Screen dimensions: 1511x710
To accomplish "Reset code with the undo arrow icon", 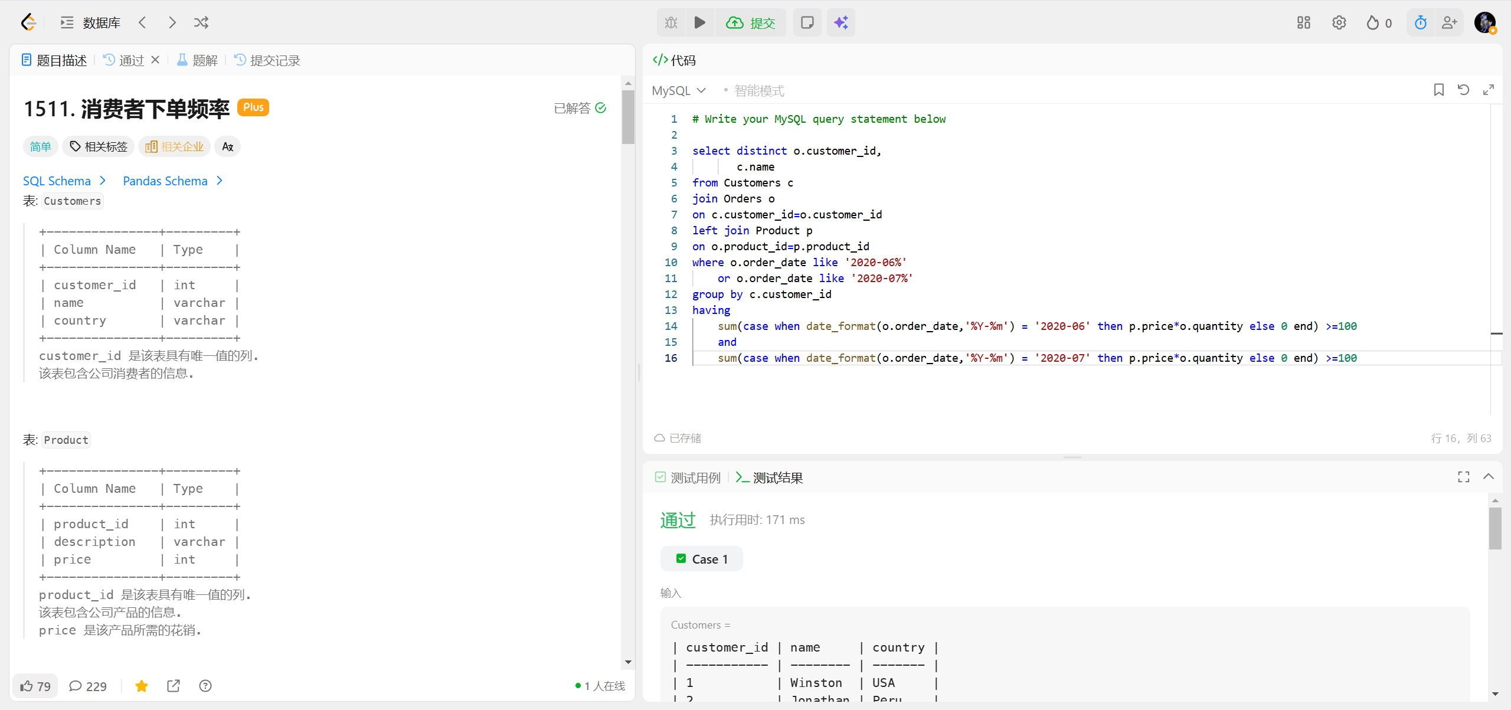I will [1463, 90].
